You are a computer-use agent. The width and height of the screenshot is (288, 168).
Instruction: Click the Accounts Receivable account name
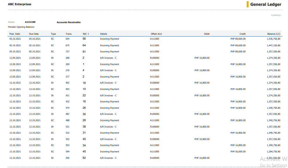(x=69, y=22)
